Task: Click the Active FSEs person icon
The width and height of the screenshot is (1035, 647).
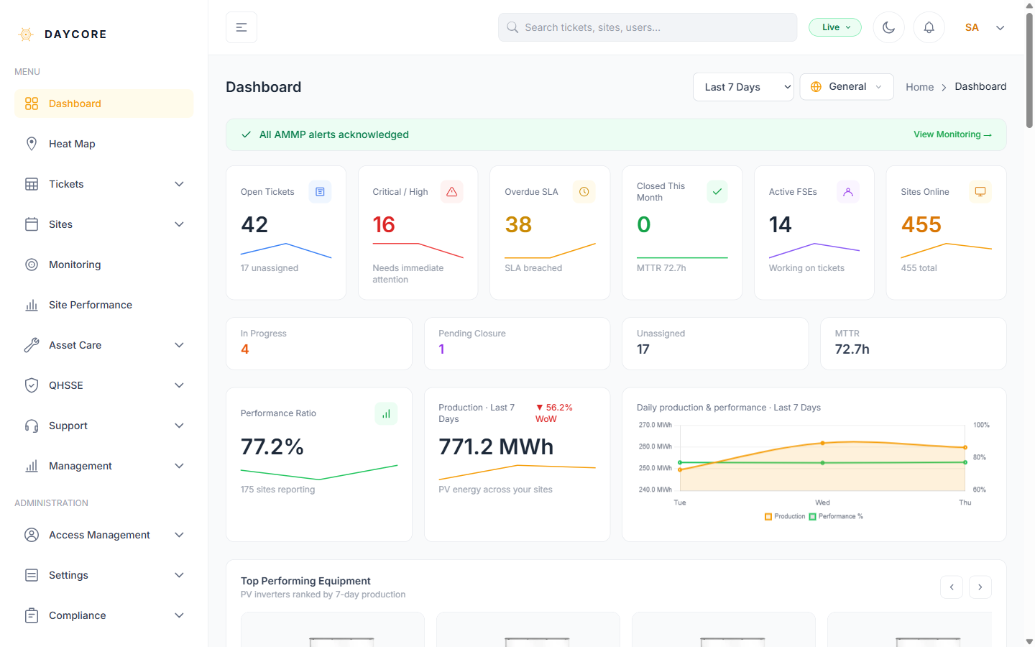Action: pyautogui.click(x=848, y=192)
